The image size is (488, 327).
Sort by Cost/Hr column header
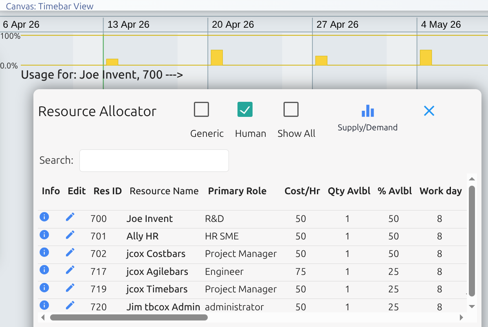[x=302, y=191]
